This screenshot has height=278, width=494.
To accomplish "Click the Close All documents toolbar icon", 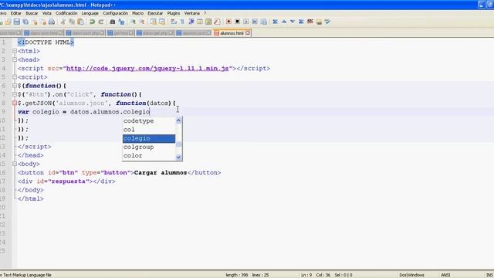I will pyautogui.click(x=43, y=22).
